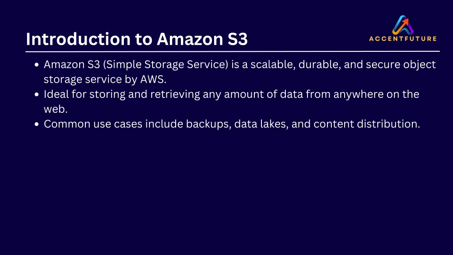The image size is (453, 255).
Task: Click the white divider line under the title
Action: tap(233, 51)
